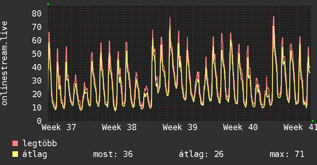Image resolution: width=317 pixels, height=165 pixels.
Task: Click the y-axis value 40
Action: pos(37,67)
